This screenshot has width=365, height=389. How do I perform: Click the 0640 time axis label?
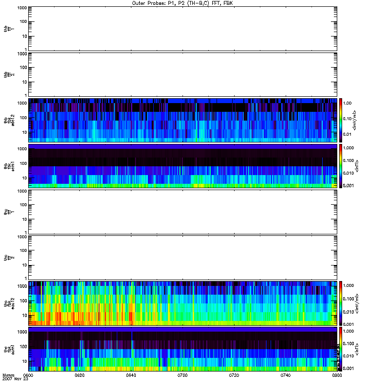(x=131, y=376)
